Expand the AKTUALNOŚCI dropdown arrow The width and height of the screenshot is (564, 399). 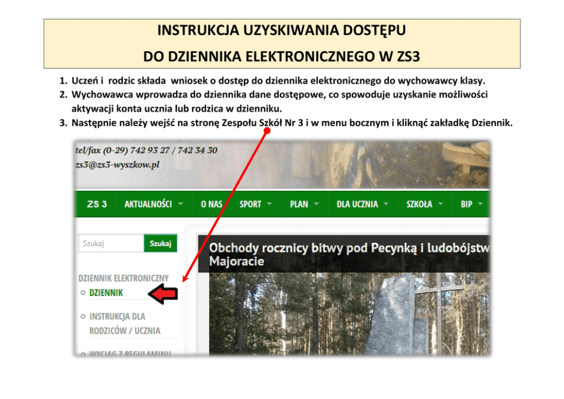click(180, 204)
